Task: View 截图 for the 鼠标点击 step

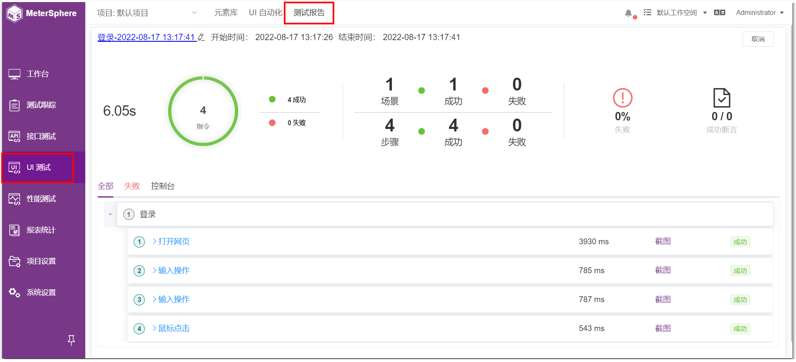Action: pyautogui.click(x=663, y=329)
